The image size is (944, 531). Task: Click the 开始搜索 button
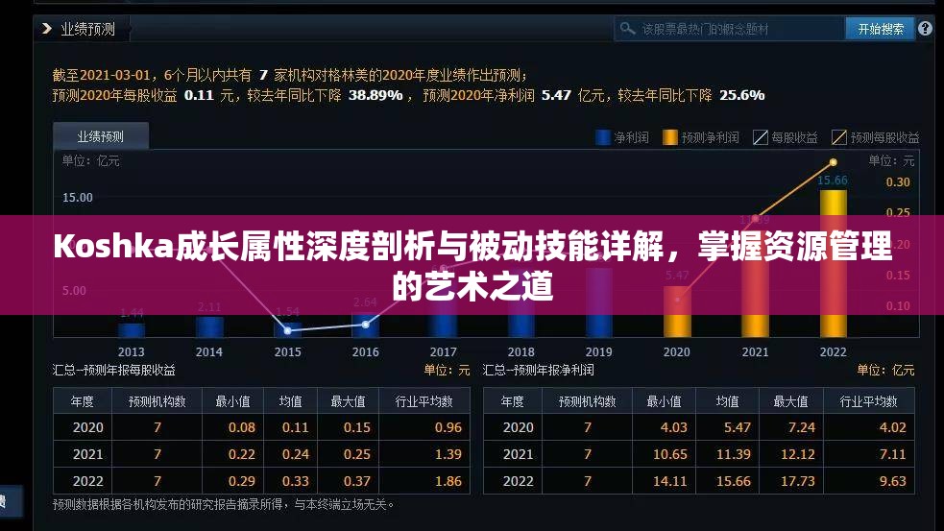[x=881, y=29]
